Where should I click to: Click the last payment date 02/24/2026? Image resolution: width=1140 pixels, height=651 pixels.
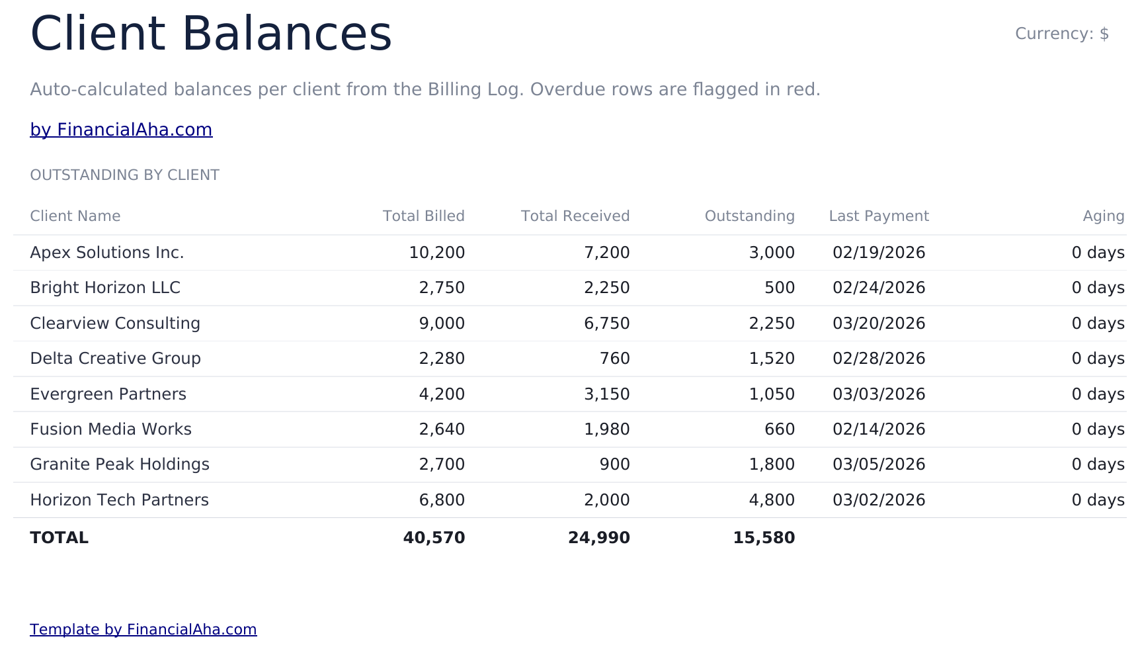[x=879, y=288]
